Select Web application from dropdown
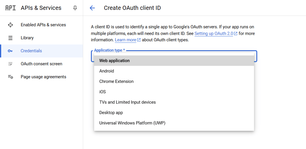 coord(114,61)
